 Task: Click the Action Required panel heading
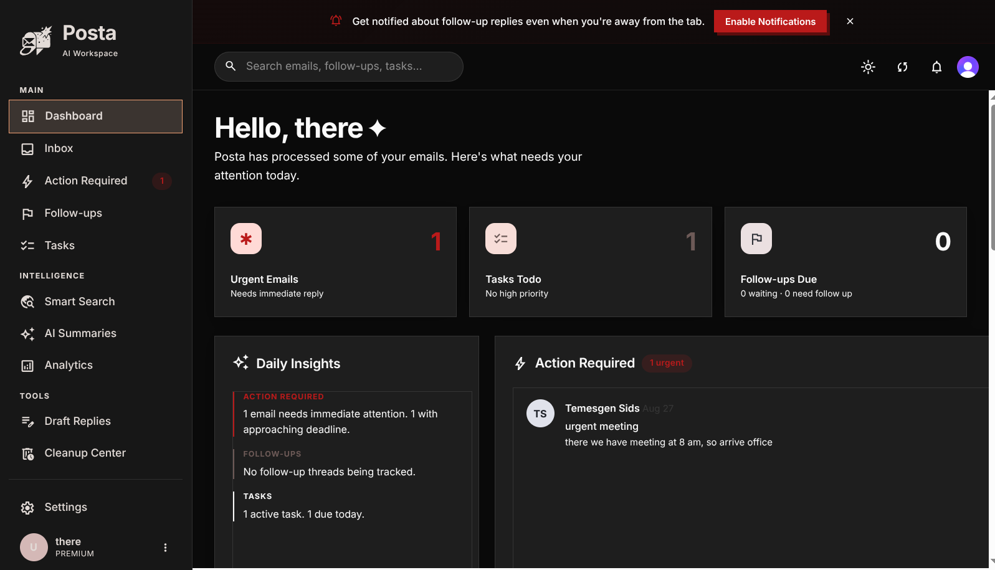[584, 363]
